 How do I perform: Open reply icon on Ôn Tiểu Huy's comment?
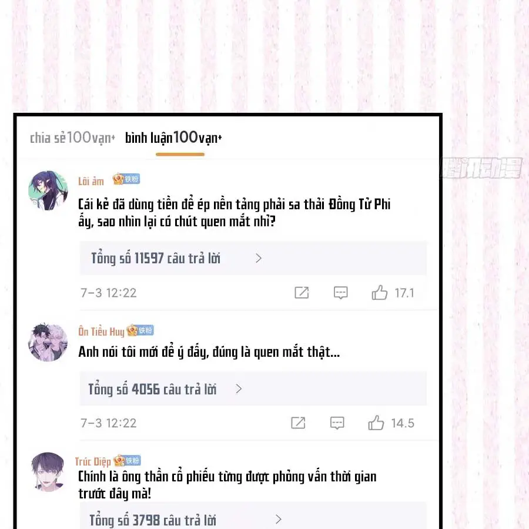[x=337, y=423]
